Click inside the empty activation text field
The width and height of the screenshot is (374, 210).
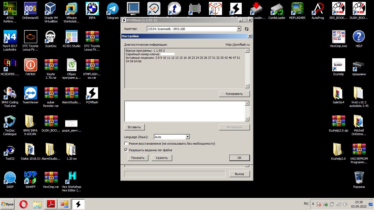point(185,111)
